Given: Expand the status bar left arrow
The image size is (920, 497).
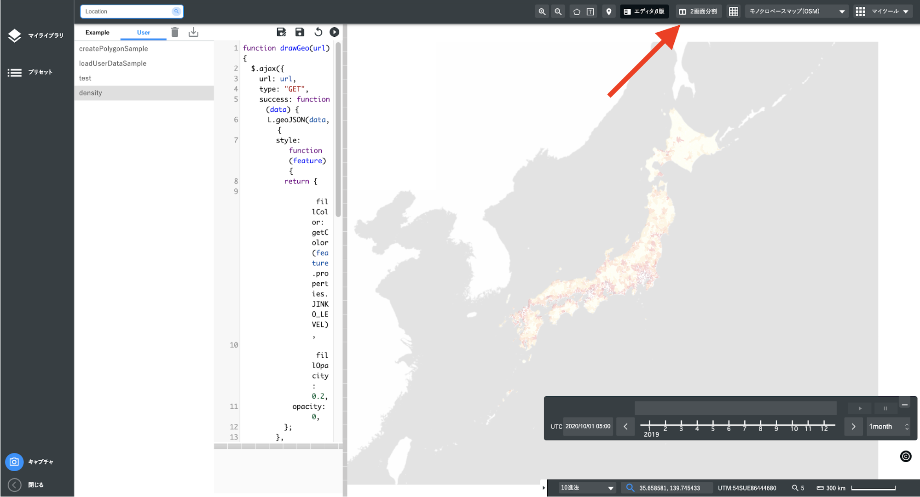Looking at the screenshot, I should coord(544,488).
